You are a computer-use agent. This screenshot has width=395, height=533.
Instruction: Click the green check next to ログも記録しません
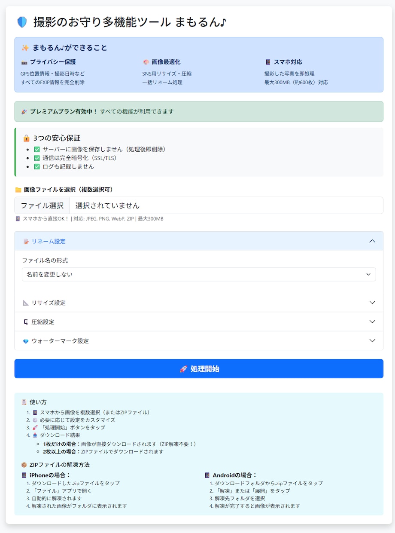[37, 166]
